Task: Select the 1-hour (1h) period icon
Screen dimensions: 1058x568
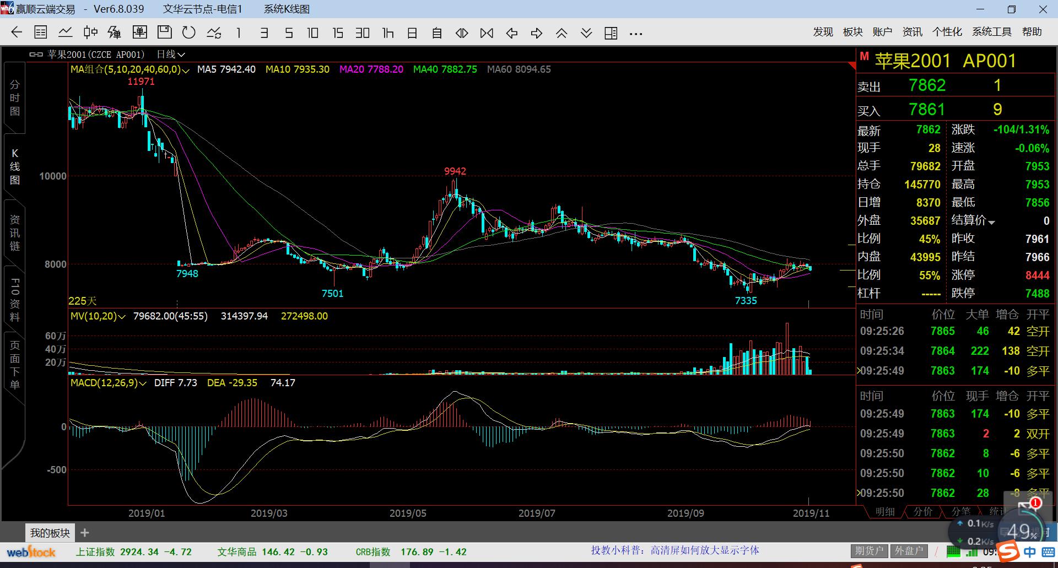Action: coord(388,33)
